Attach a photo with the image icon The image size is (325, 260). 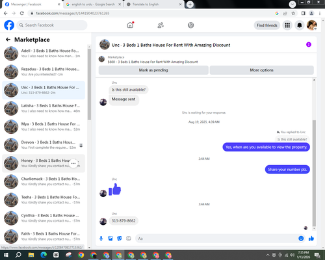point(110,239)
